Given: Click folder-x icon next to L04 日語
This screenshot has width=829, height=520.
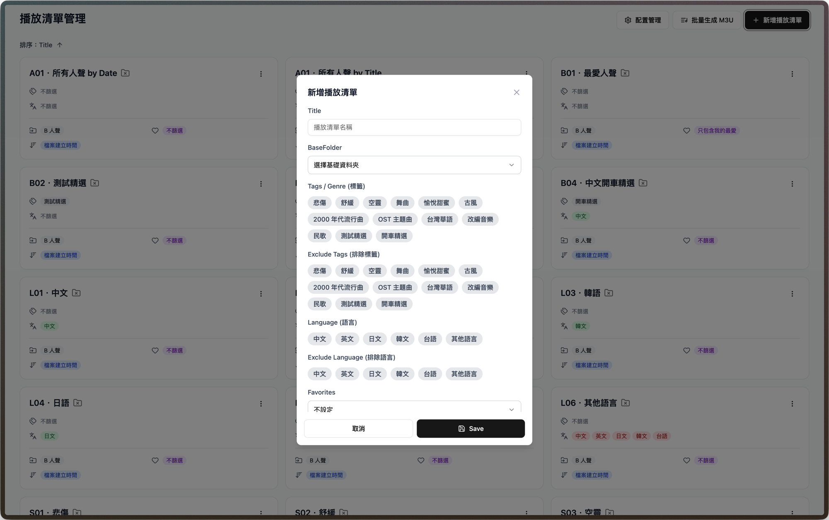Looking at the screenshot, I should [78, 403].
